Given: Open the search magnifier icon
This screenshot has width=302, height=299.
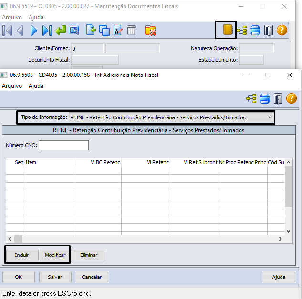Looking at the screenshot, I should [73, 31].
